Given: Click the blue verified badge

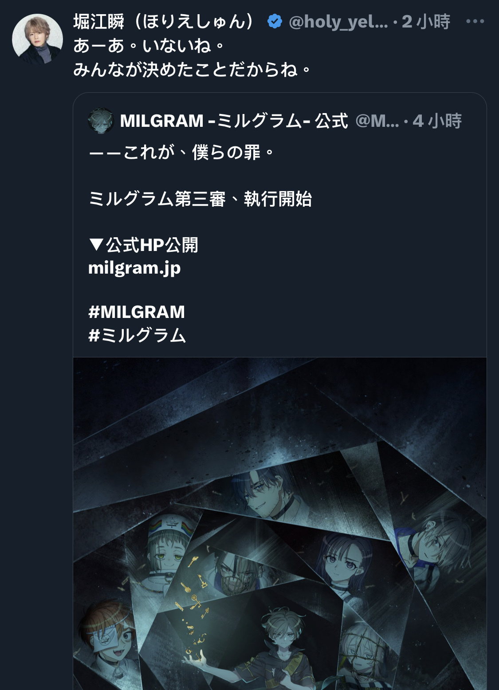Looking at the screenshot, I should (x=275, y=21).
